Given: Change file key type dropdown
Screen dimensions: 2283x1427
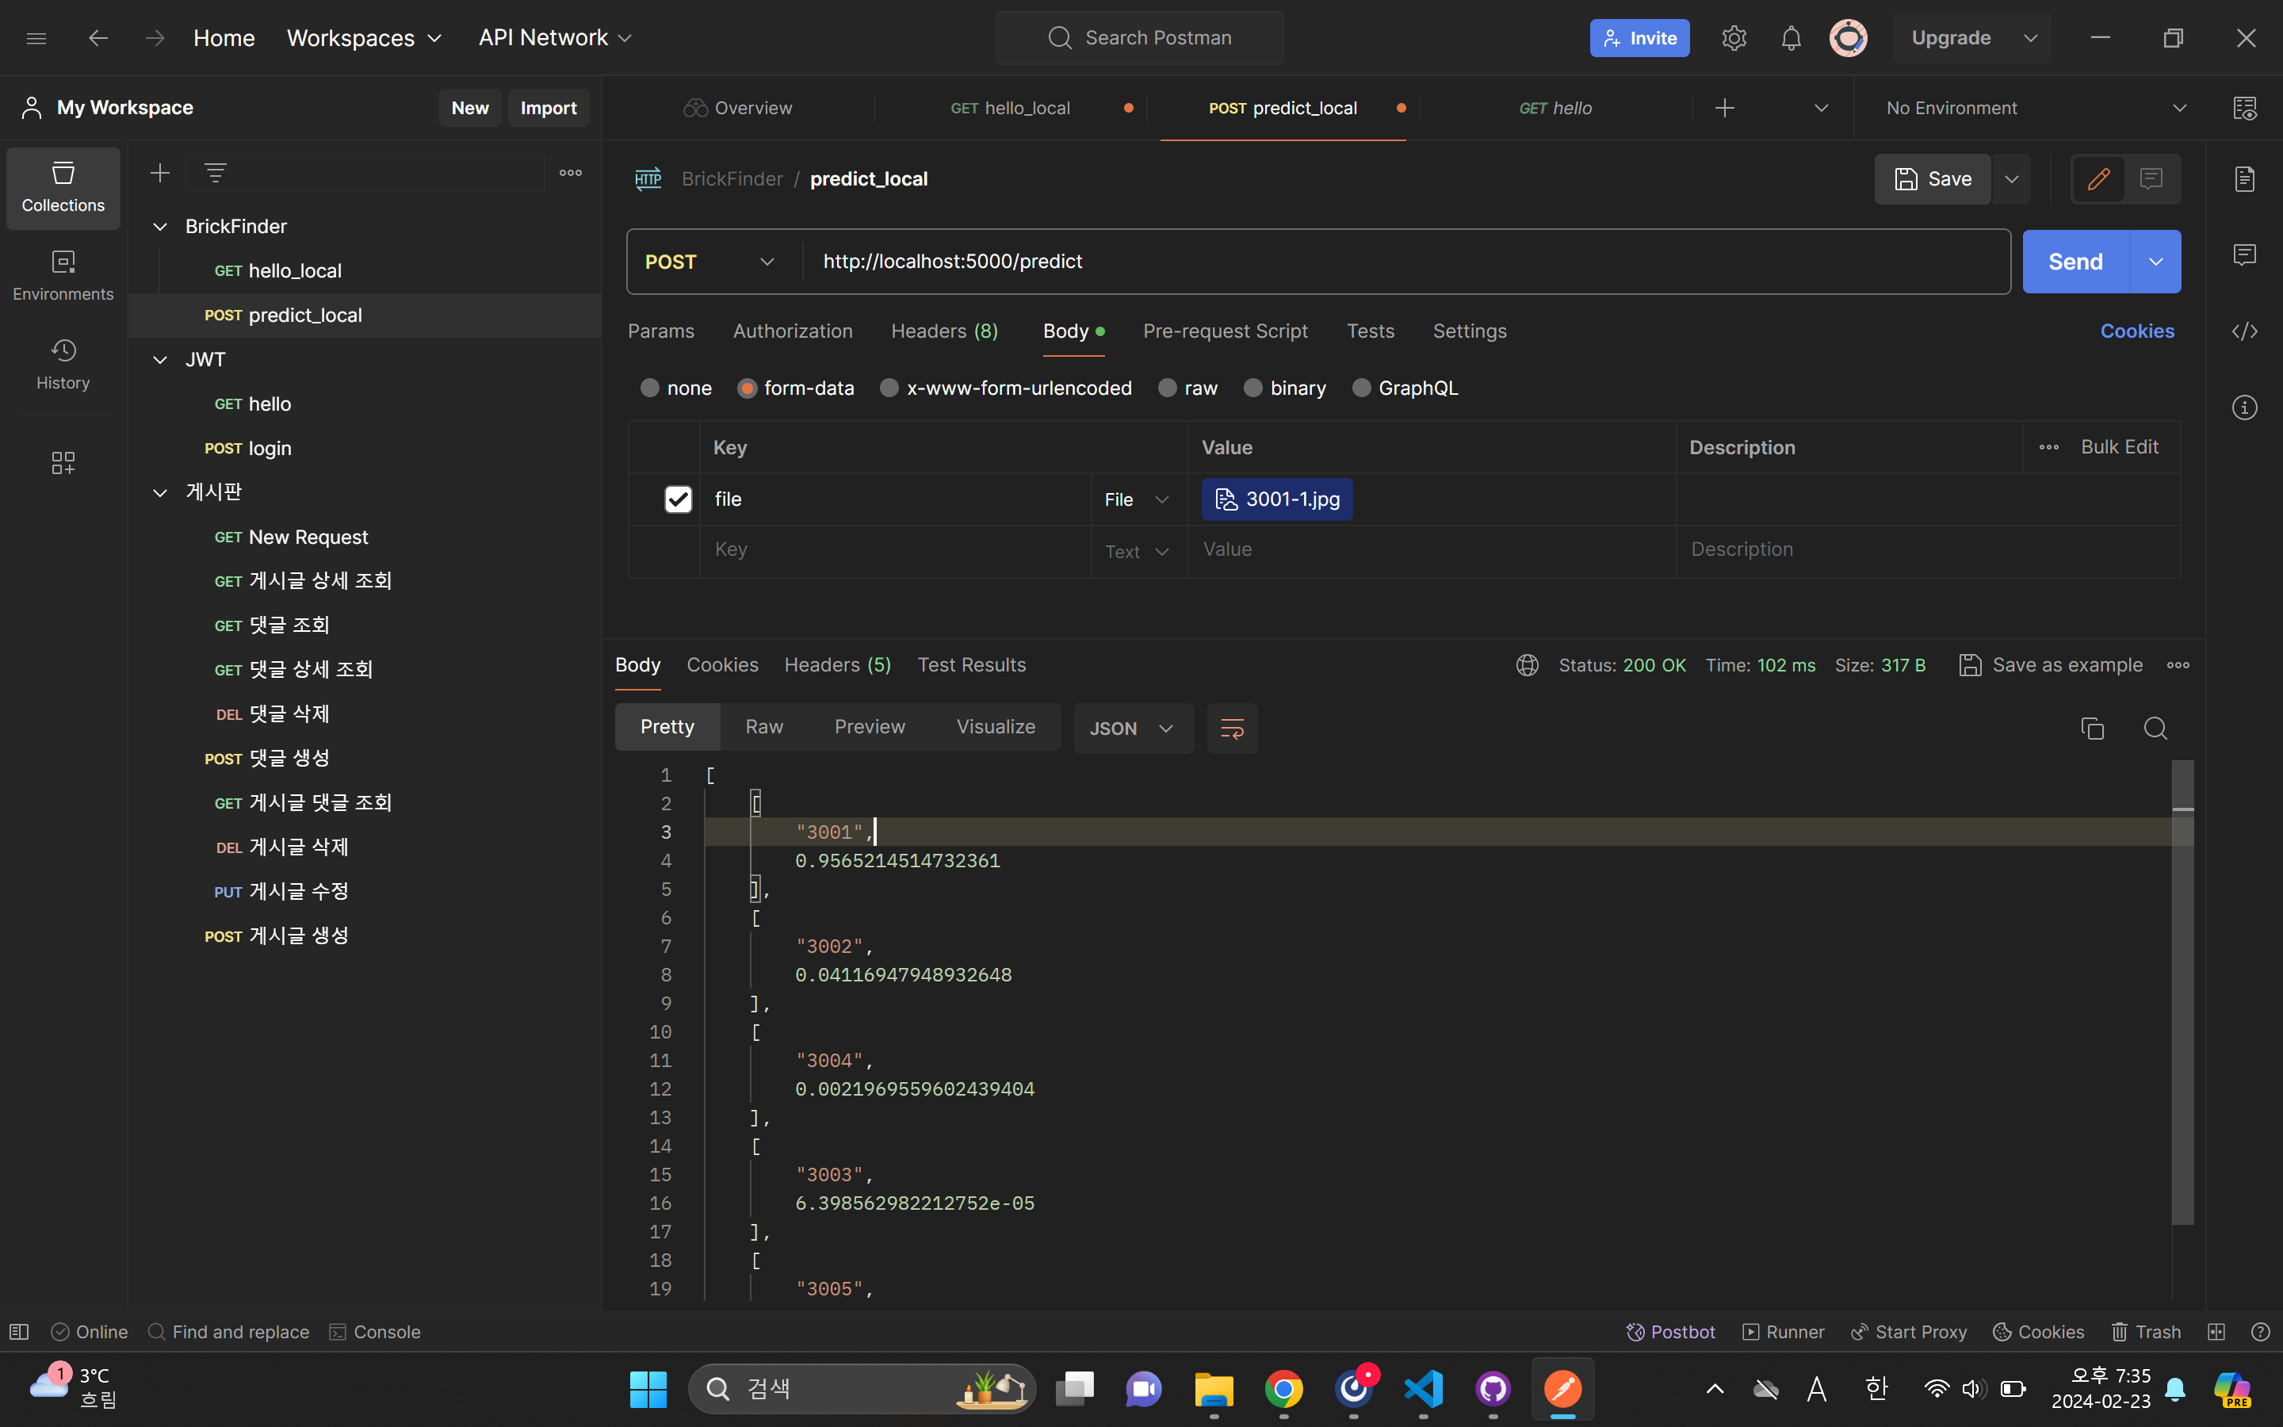Looking at the screenshot, I should 1138,499.
